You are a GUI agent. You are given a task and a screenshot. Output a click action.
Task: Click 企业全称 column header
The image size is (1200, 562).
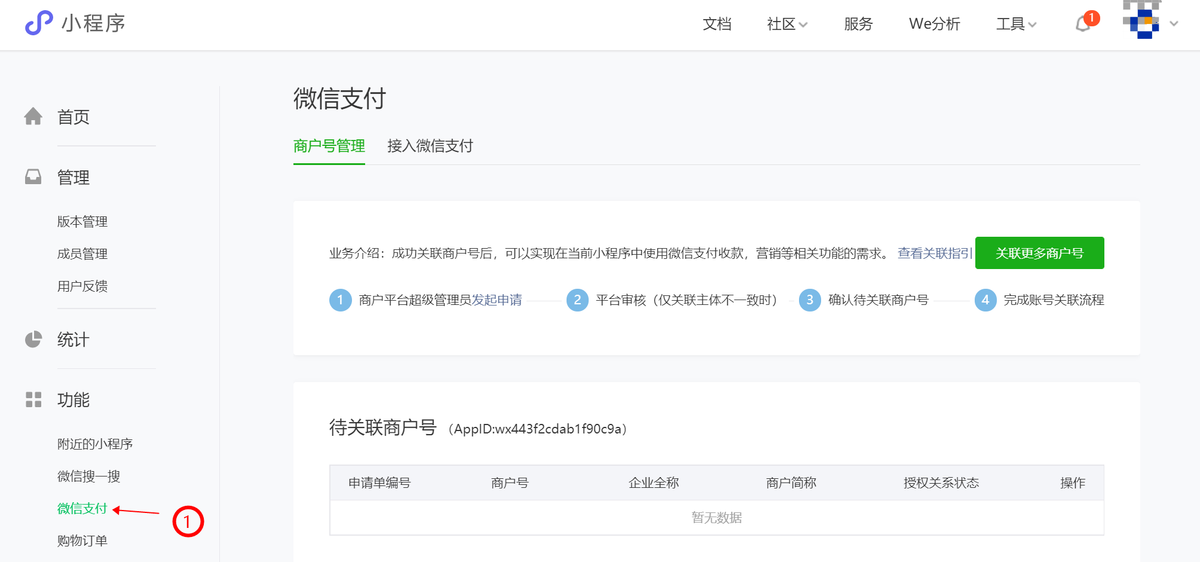(x=654, y=482)
